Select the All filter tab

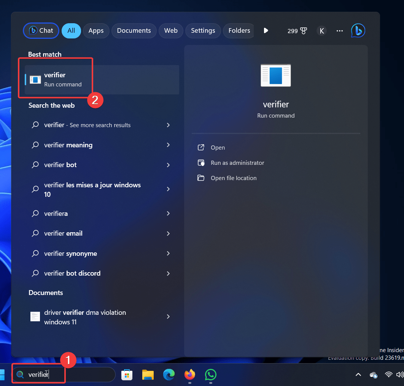71,31
